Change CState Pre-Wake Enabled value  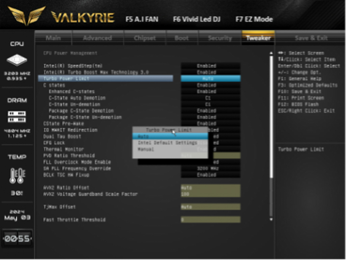(211, 123)
